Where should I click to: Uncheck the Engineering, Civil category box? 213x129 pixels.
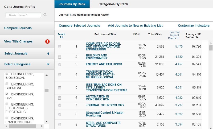point(7,94)
